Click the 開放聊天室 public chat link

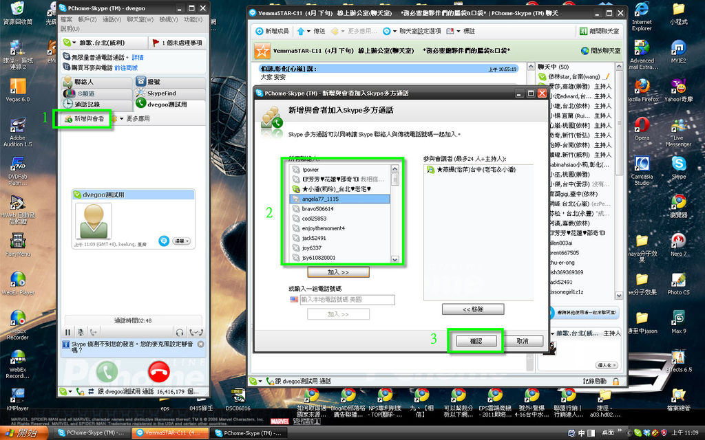coord(600,51)
